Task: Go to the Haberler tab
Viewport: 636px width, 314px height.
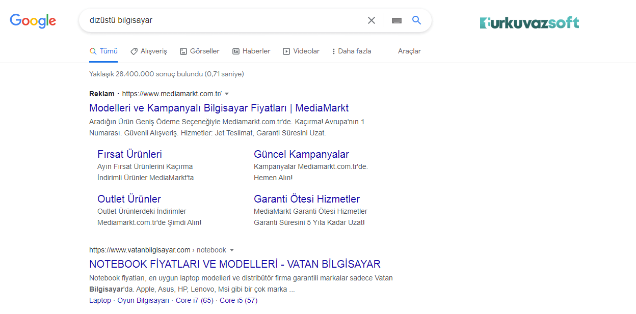Action: (x=251, y=51)
